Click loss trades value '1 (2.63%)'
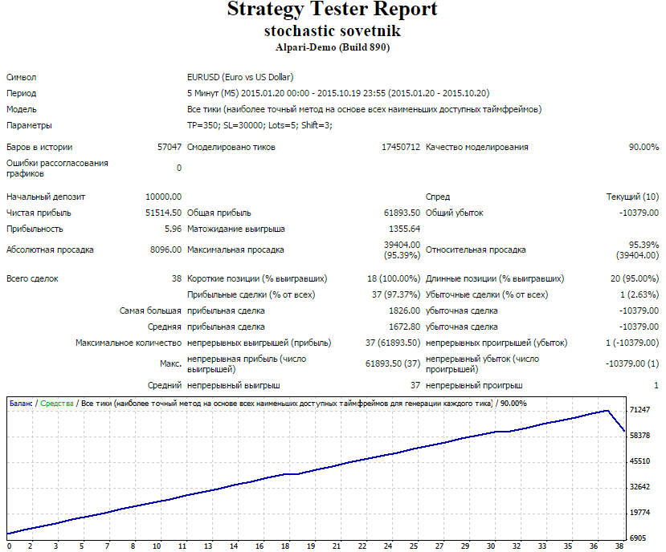666x552 pixels. (x=639, y=295)
